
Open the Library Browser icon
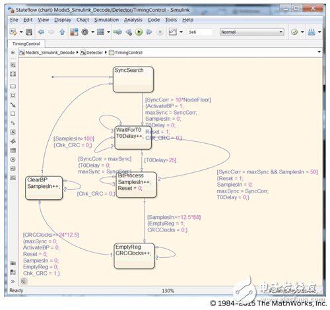coord(74,32)
